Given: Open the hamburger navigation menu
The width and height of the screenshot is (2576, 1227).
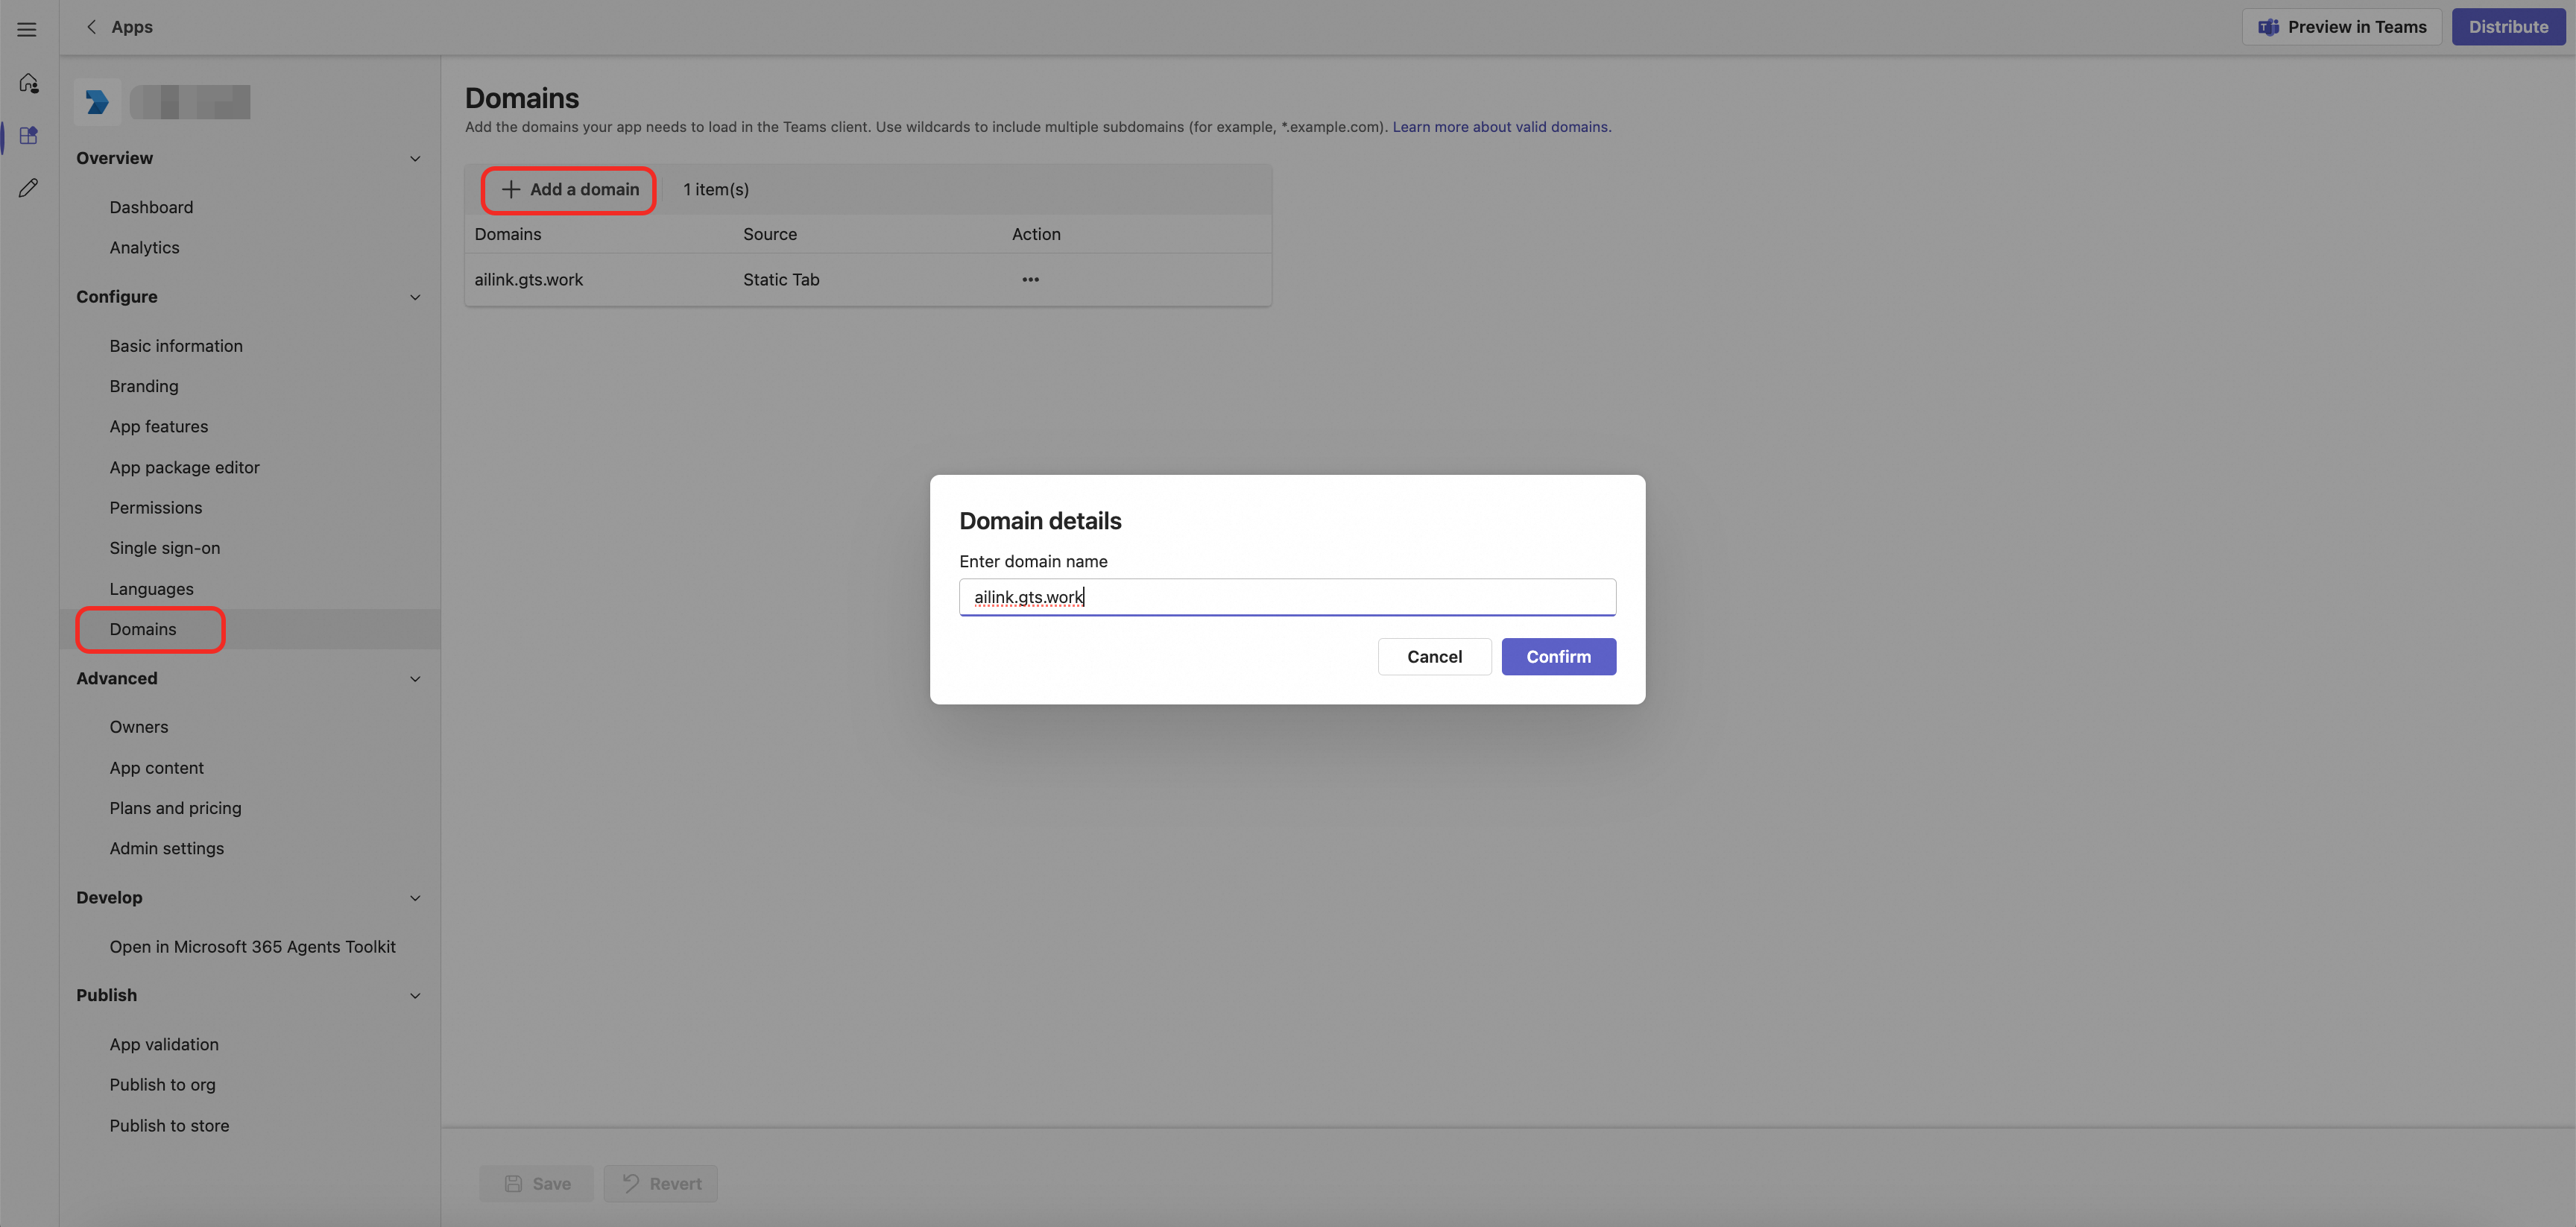Looking at the screenshot, I should (27, 29).
